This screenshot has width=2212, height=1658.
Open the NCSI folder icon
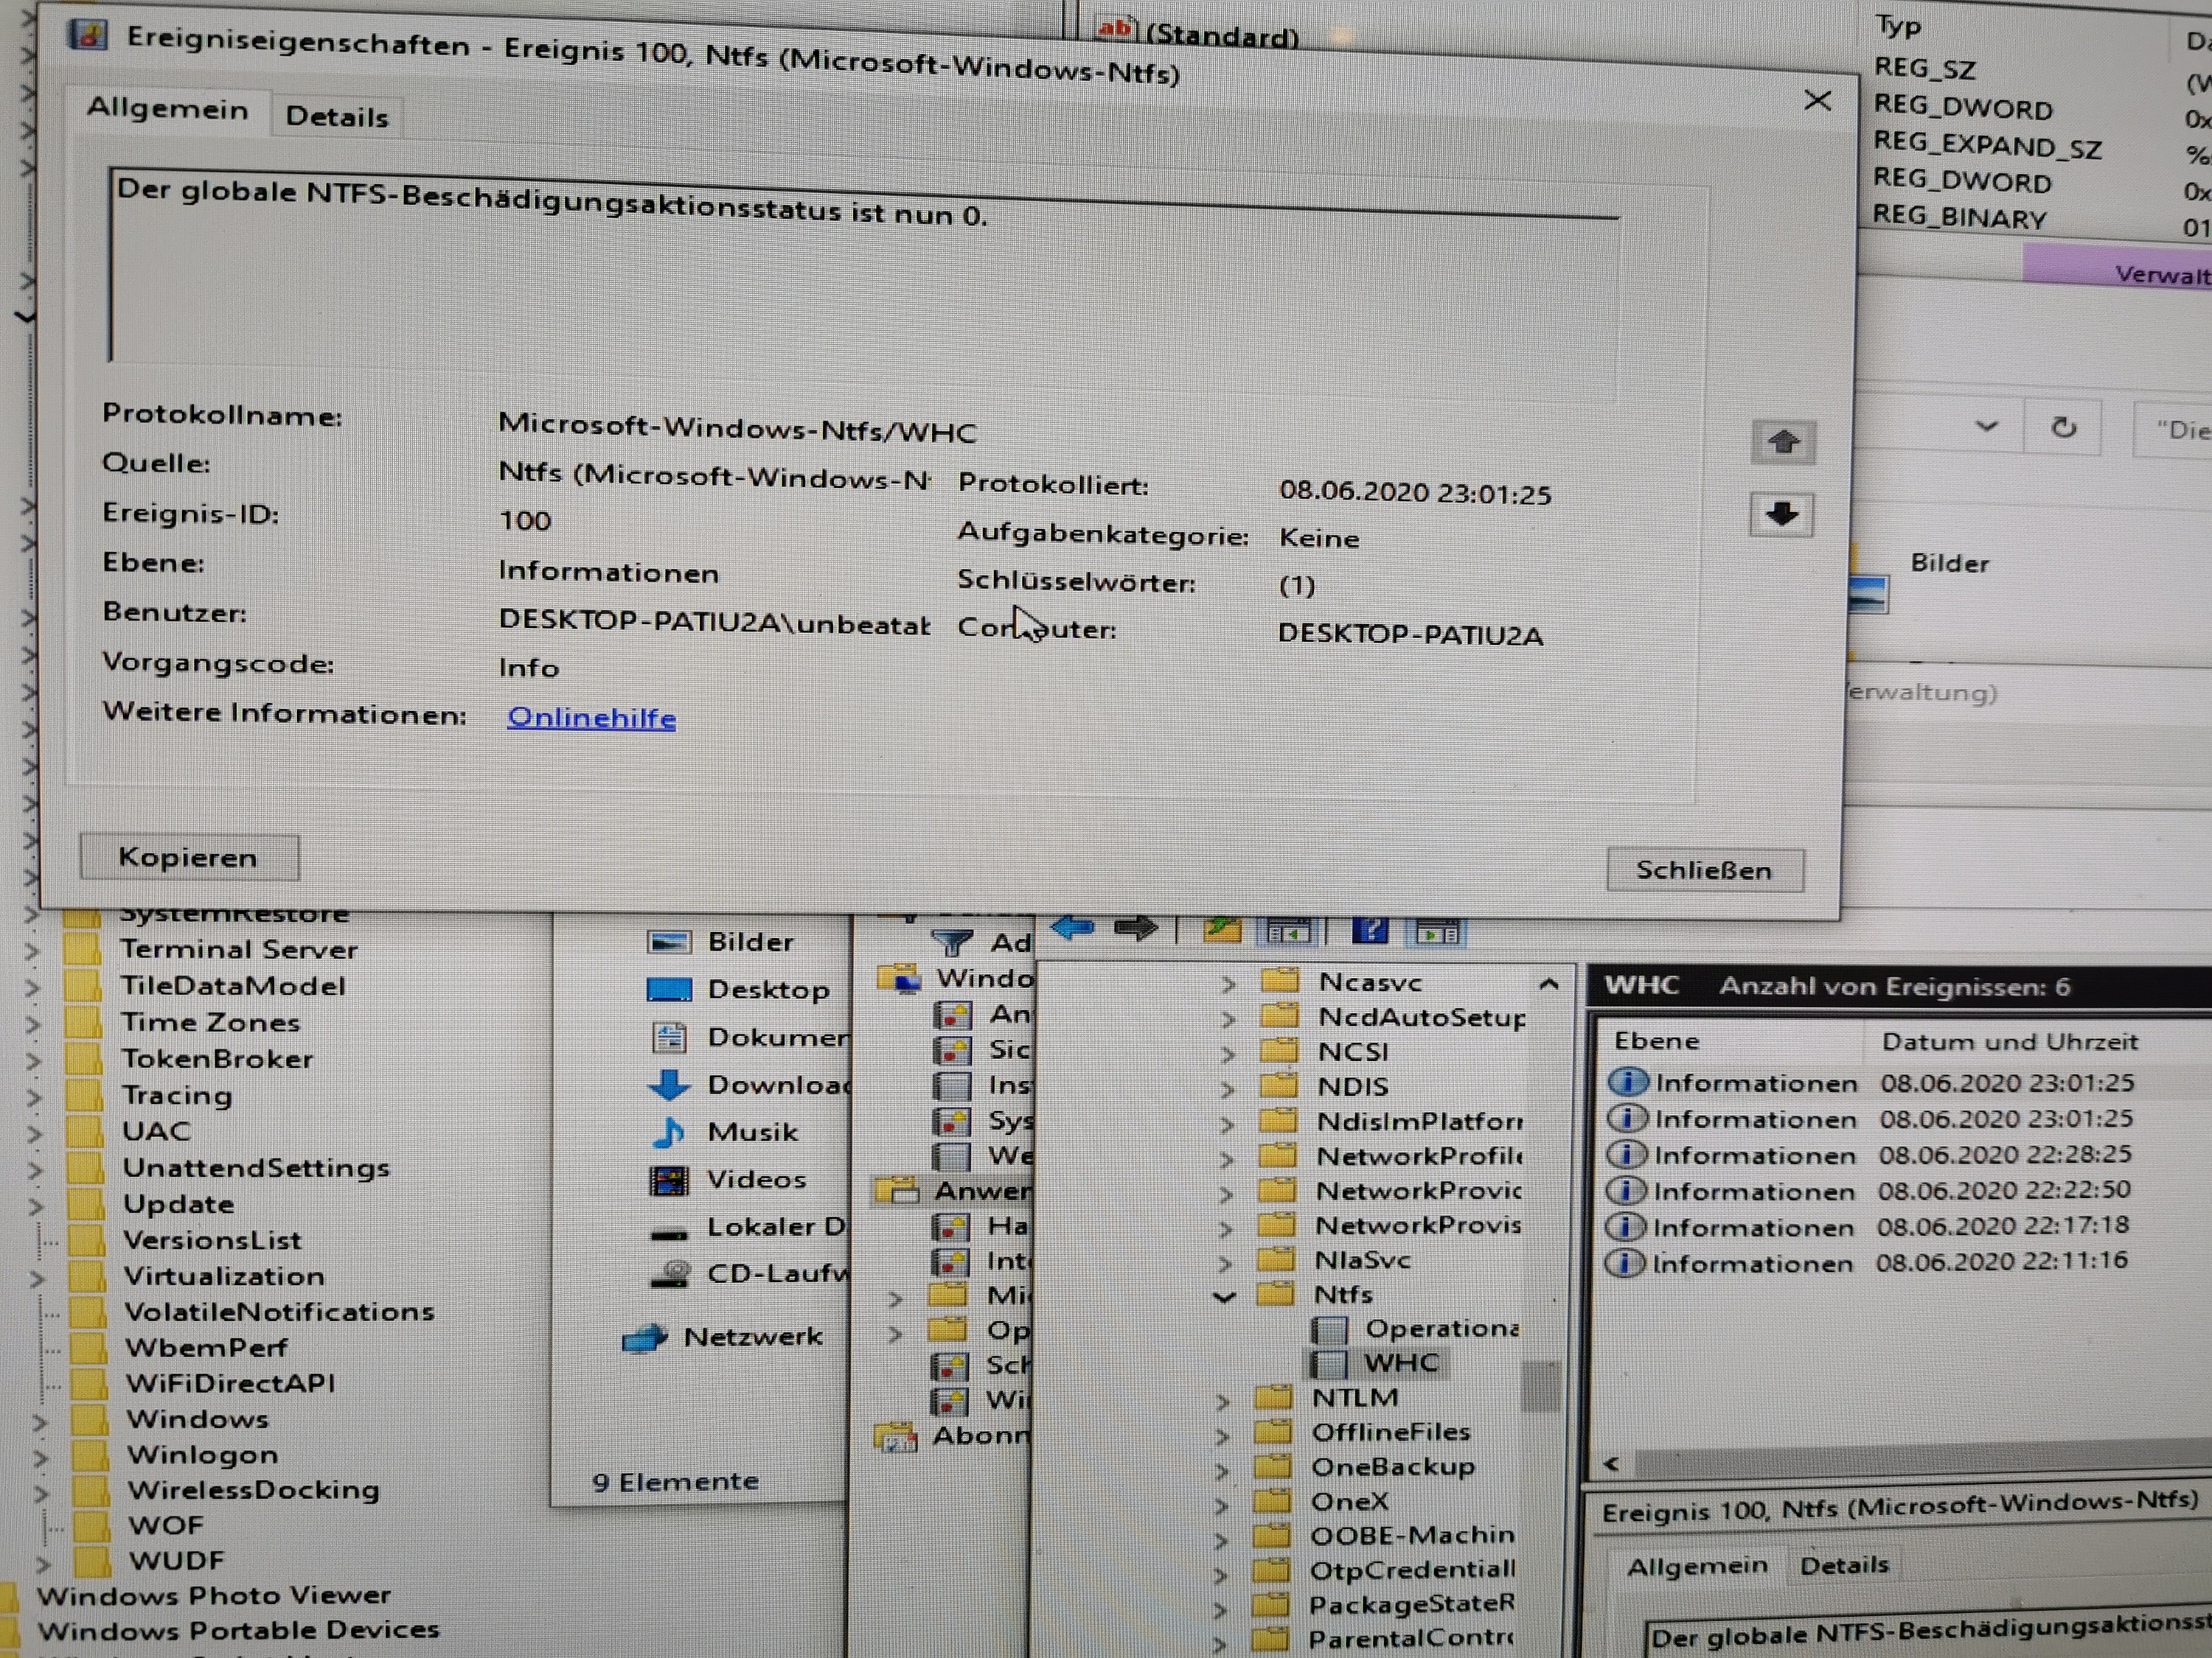(1279, 1050)
